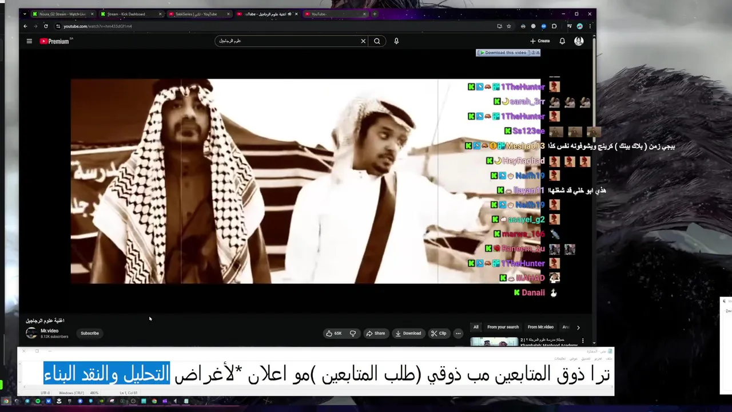Open the tab search dropdown arrow
This screenshot has height=412, width=732.
25,14
